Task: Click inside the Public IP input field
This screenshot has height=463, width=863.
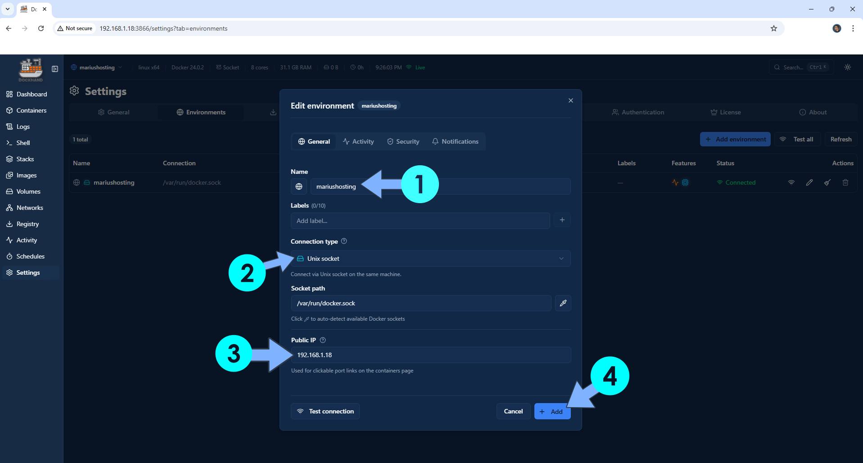Action: coord(430,354)
